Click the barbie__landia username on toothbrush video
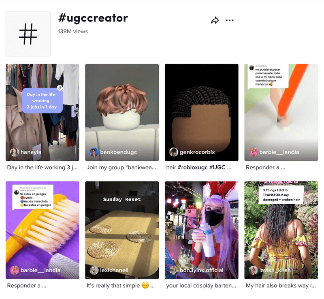This screenshot has width=324, height=299. click(x=40, y=270)
